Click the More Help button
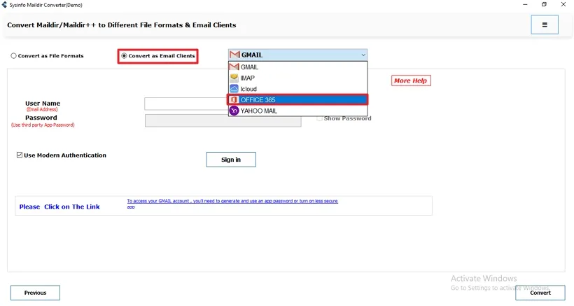The width and height of the screenshot is (574, 306). click(x=411, y=81)
